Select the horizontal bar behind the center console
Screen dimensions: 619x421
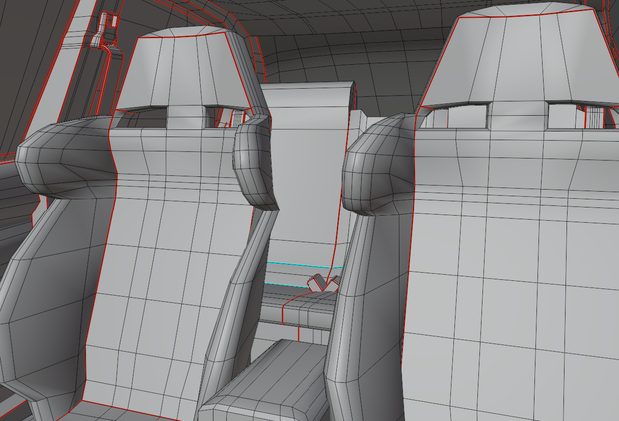297,311
